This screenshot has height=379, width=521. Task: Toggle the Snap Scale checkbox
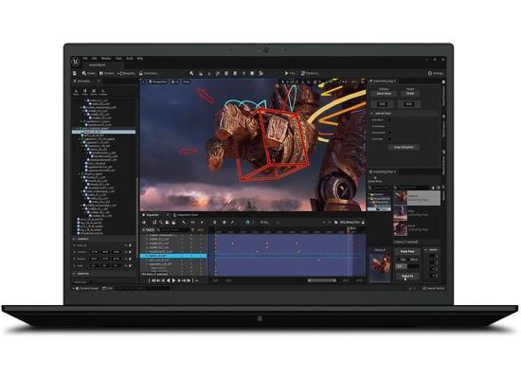(x=389, y=139)
